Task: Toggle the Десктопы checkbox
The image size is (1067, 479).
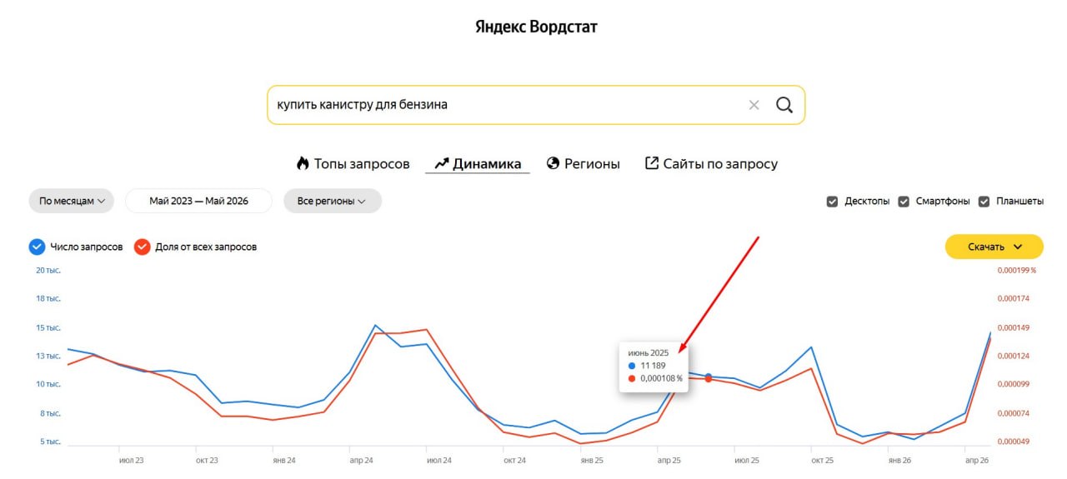Action: 832,202
